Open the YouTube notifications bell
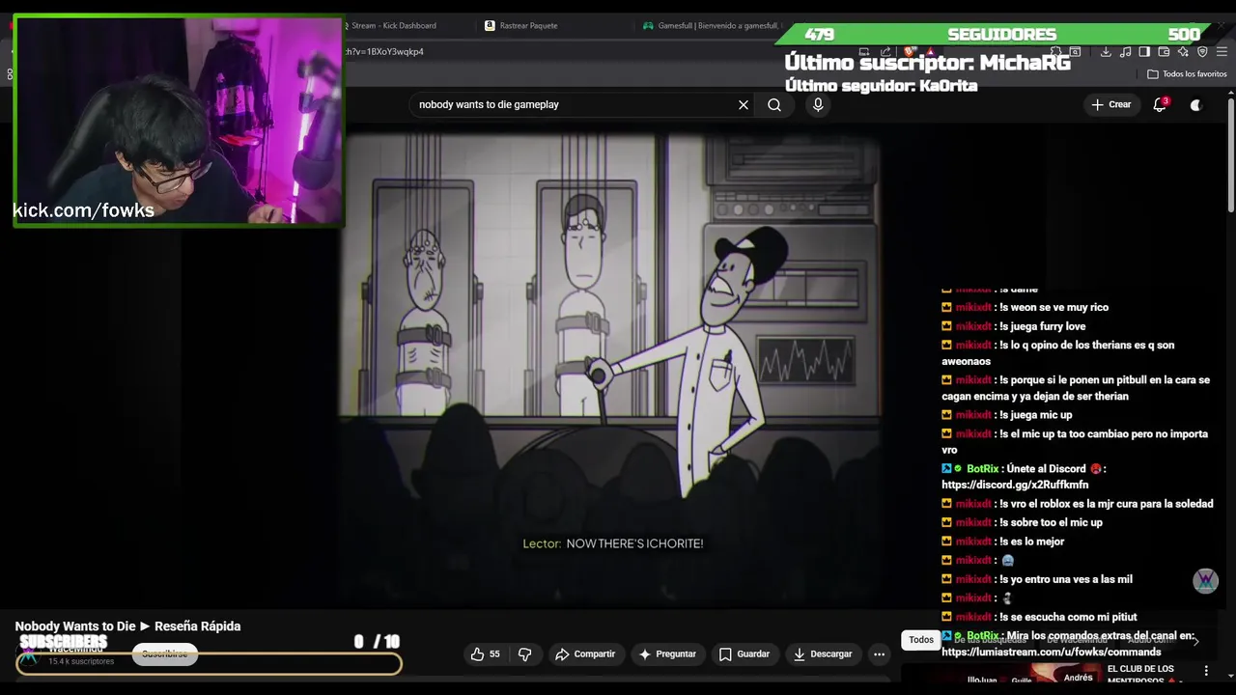The image size is (1236, 695). pyautogui.click(x=1160, y=104)
